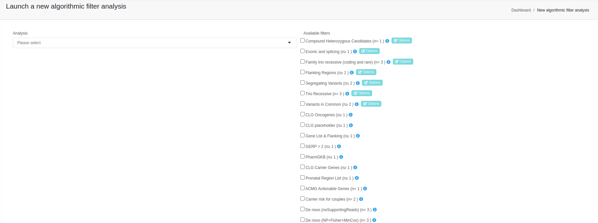
Task: Open the GERP > 2 info icon
Action: pos(339,147)
